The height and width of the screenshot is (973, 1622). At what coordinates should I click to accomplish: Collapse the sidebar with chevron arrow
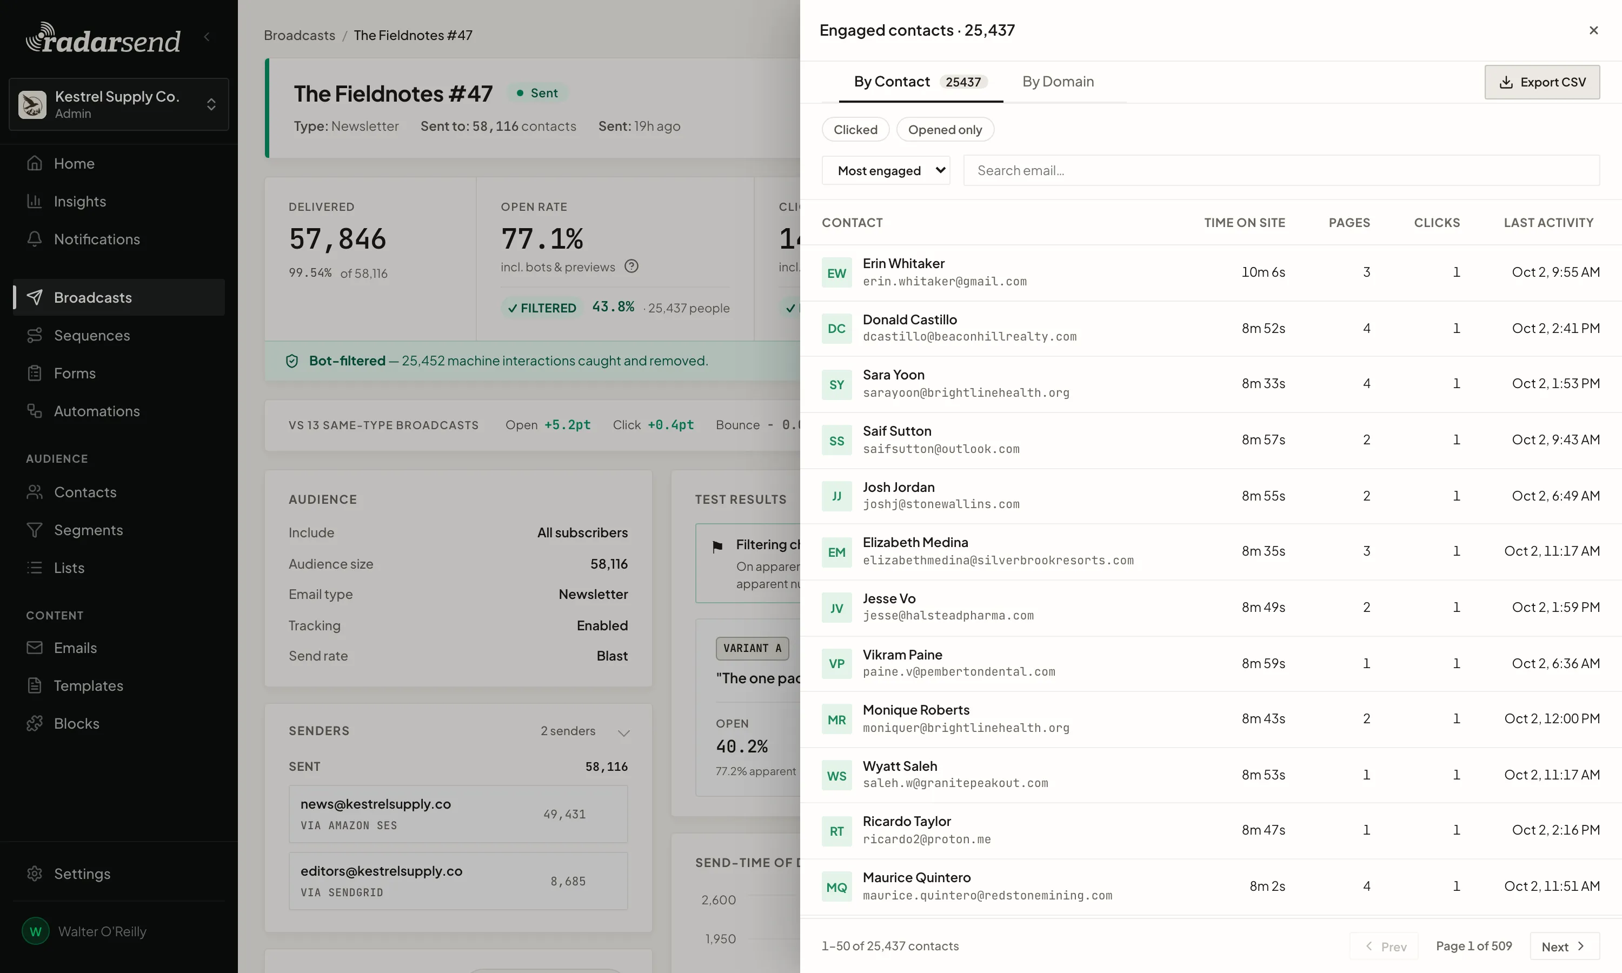(207, 37)
